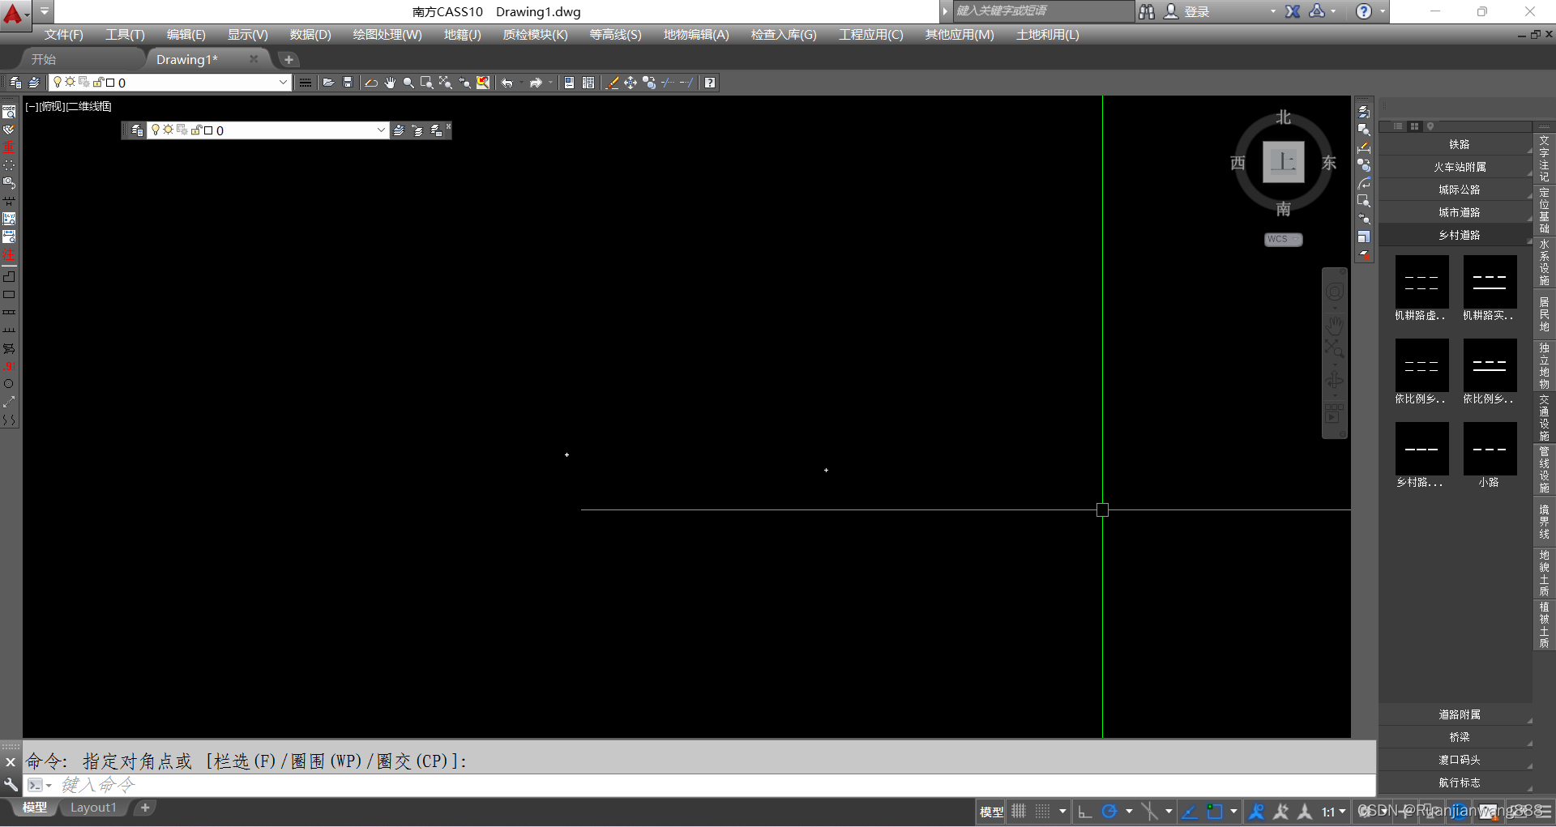Image resolution: width=1556 pixels, height=827 pixels.
Task: Open the floating toolbar layer dropdown
Action: point(381,130)
